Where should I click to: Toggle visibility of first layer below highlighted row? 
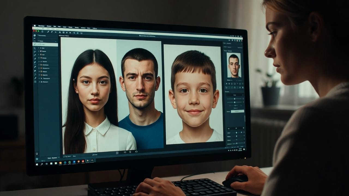pyautogui.click(x=39, y=48)
